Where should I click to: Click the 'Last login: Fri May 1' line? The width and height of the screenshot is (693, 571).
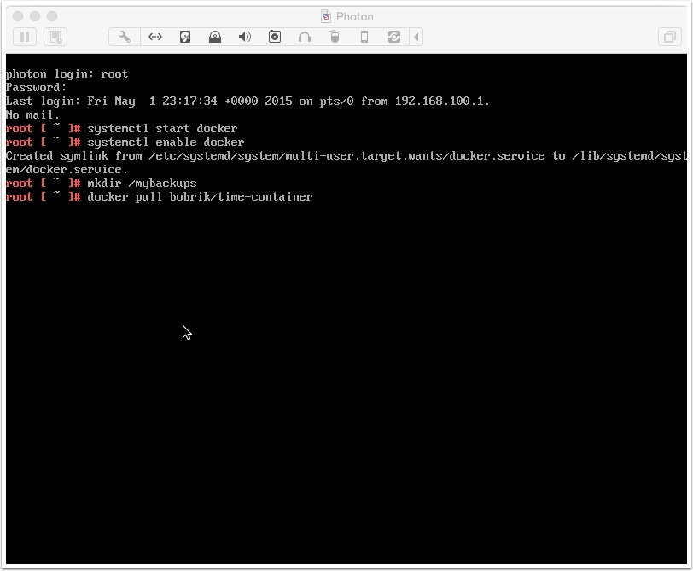(247, 102)
